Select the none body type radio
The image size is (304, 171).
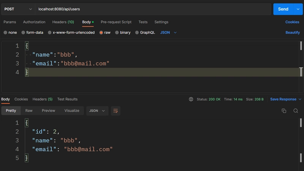click(5, 33)
